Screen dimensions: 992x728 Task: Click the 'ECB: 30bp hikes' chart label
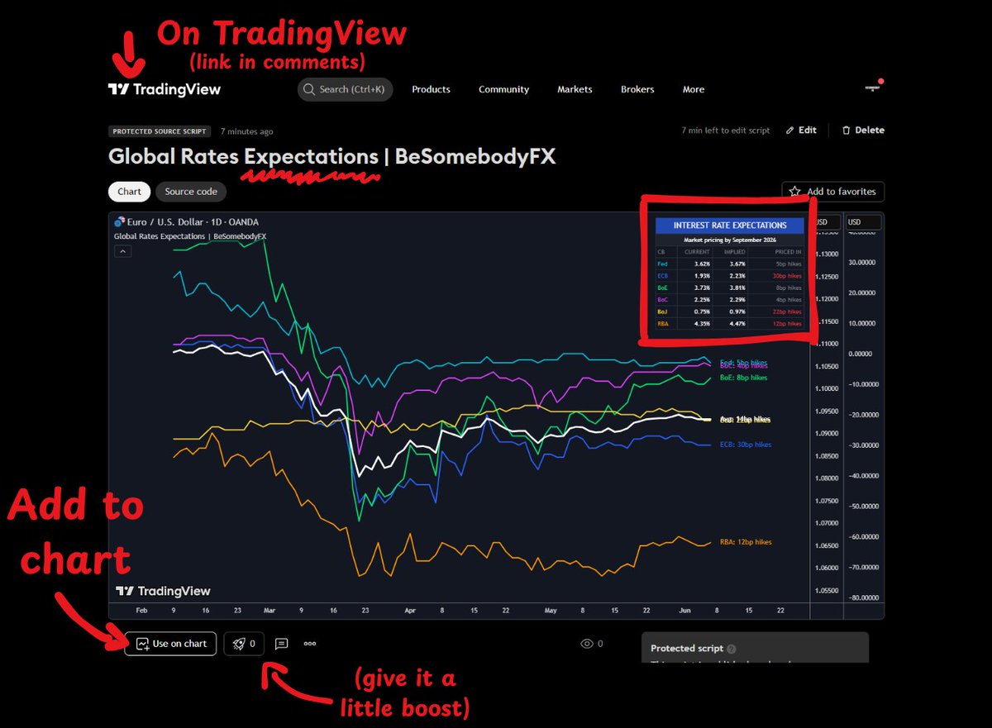746,445
